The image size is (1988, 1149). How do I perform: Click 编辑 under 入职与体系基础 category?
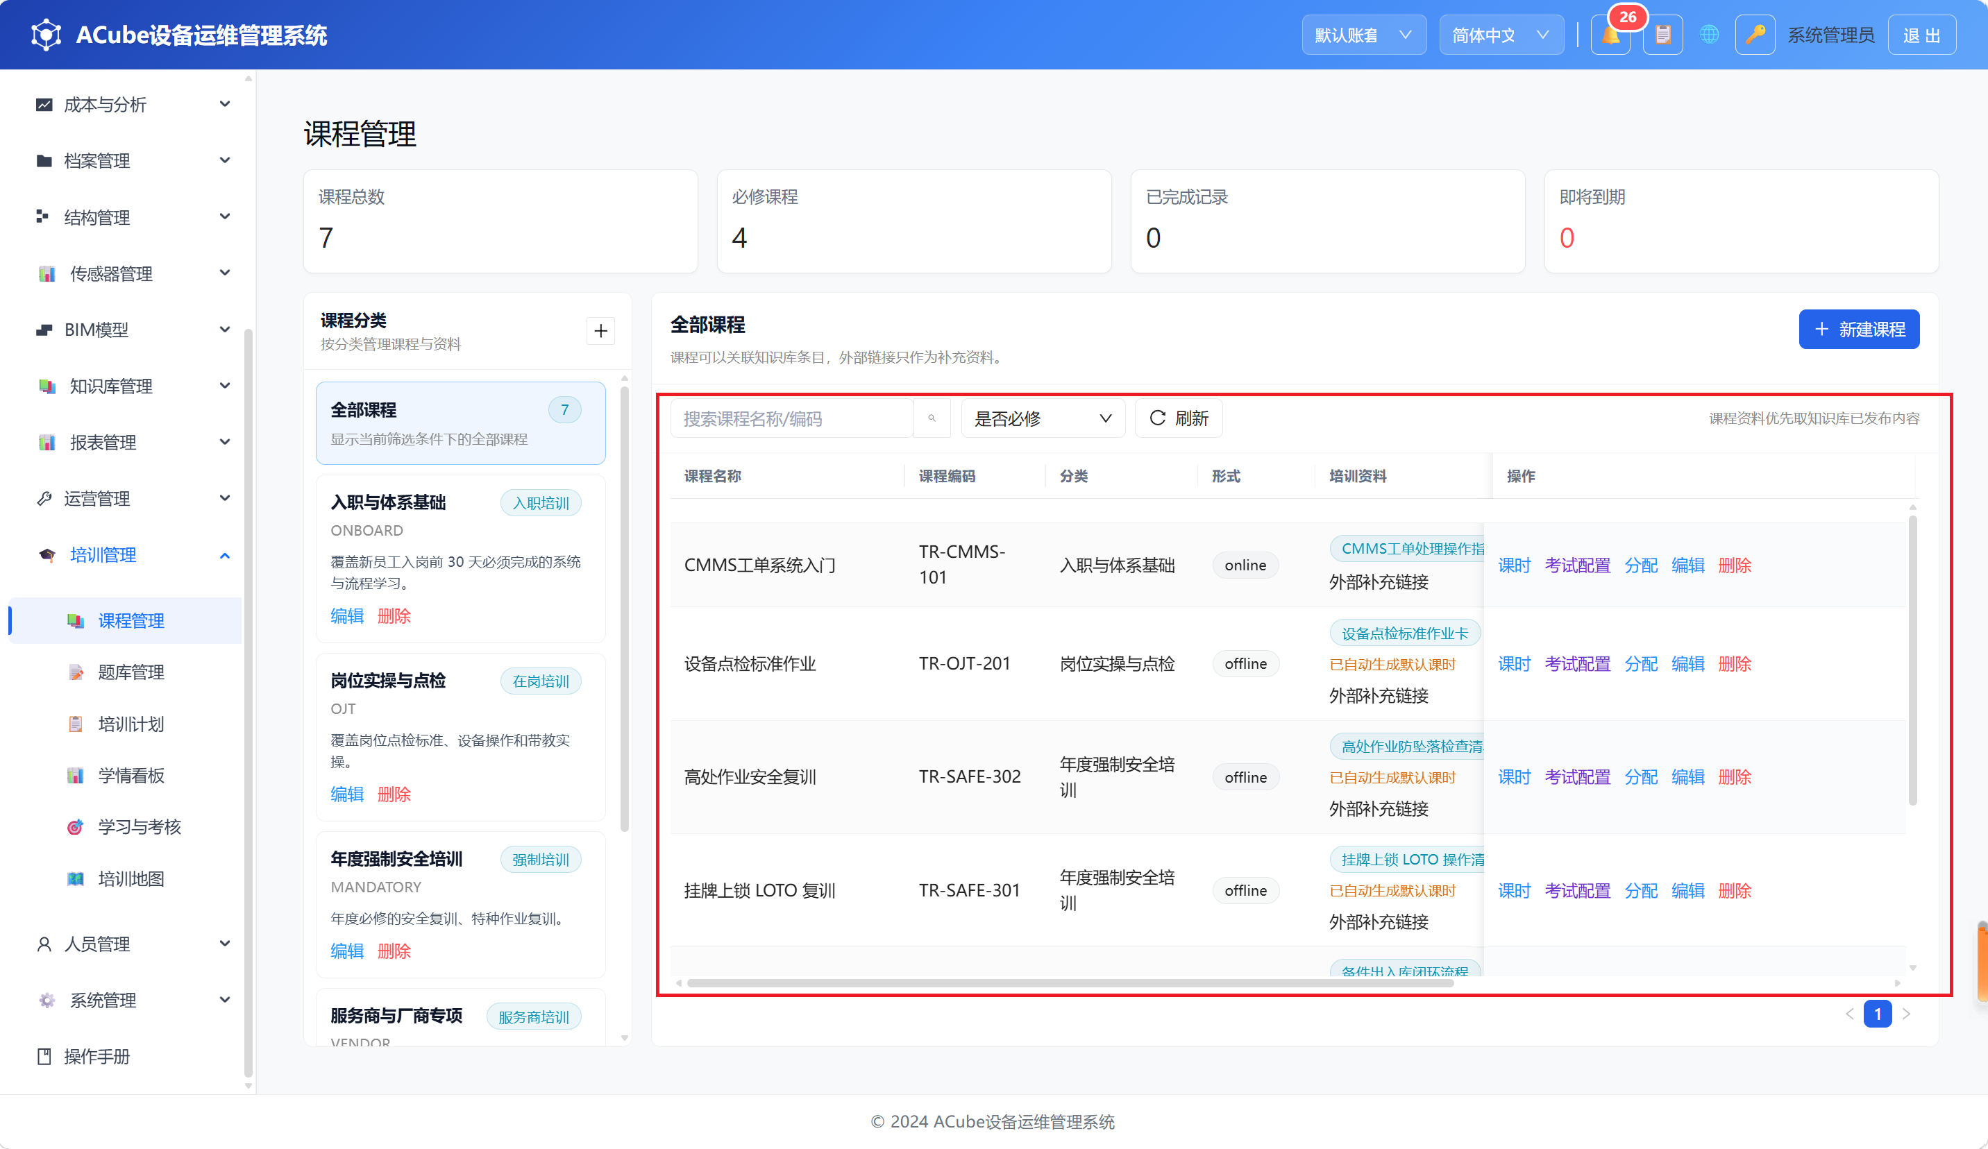[x=347, y=615]
